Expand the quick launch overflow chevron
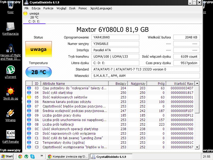The height and width of the screenshot is (160, 213). coord(42,156)
